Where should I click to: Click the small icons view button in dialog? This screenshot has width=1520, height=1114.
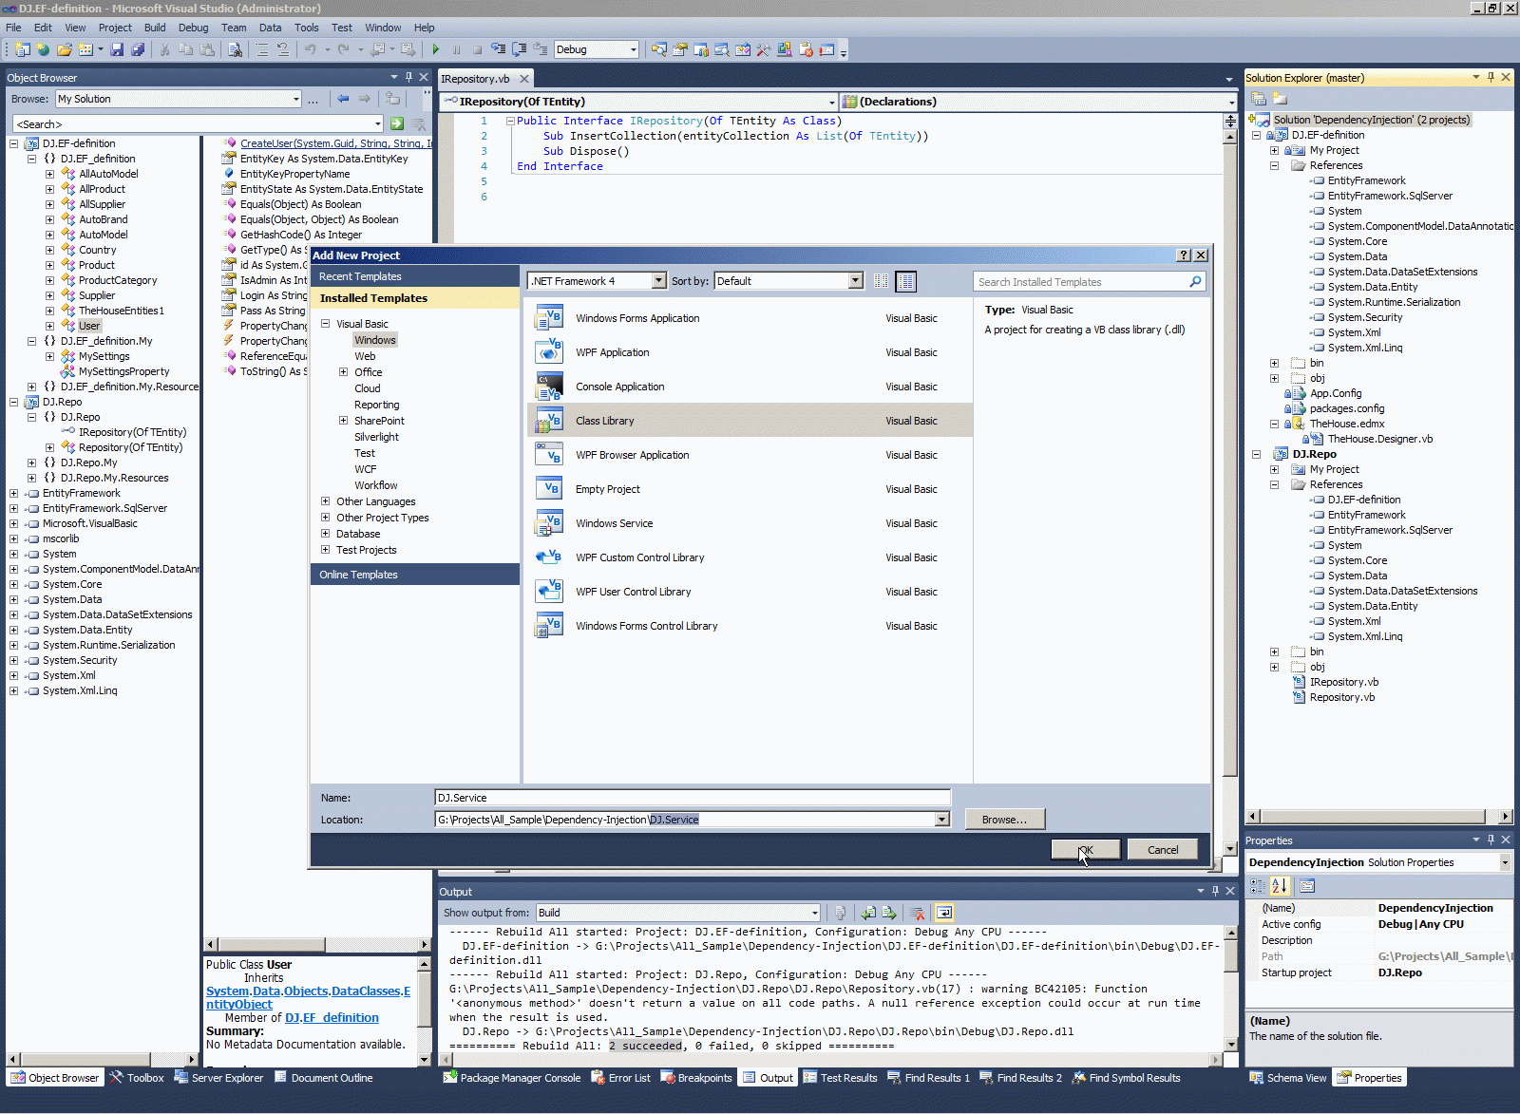[882, 281]
